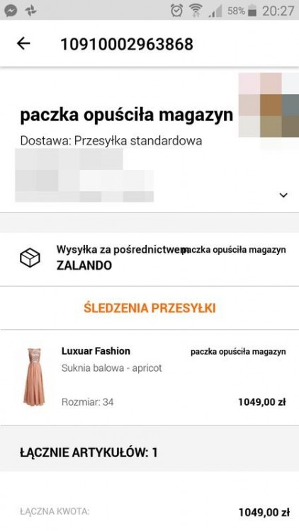Tap the ŁĄCZNIE ARTYKUŁÓW: 1 section header

click(89, 452)
